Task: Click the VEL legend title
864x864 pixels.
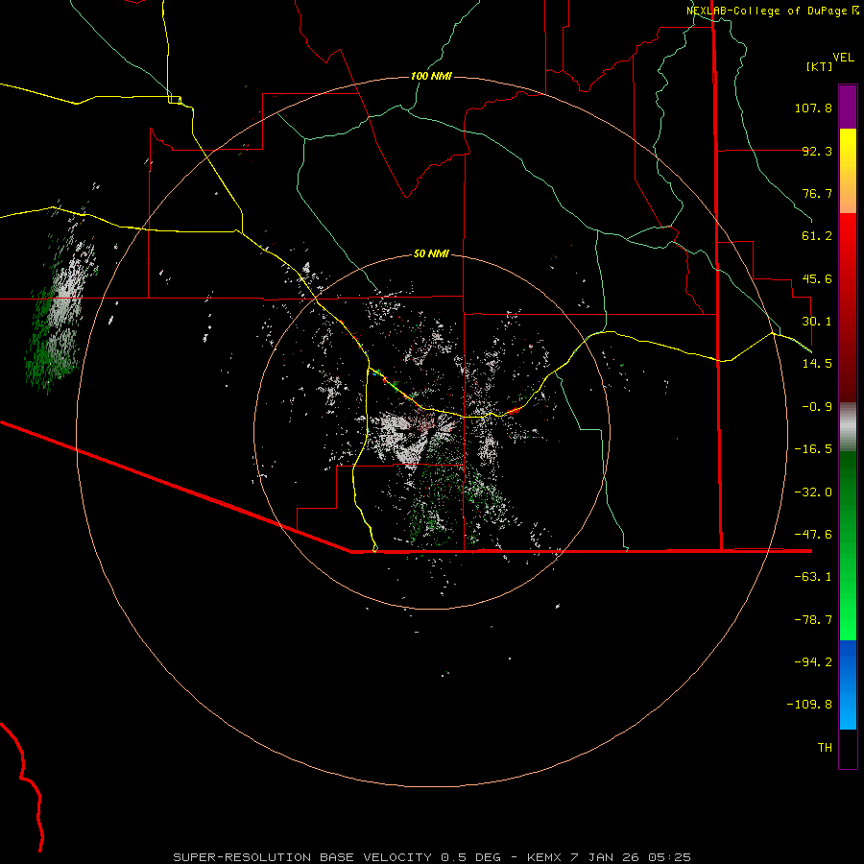Action: tap(843, 58)
